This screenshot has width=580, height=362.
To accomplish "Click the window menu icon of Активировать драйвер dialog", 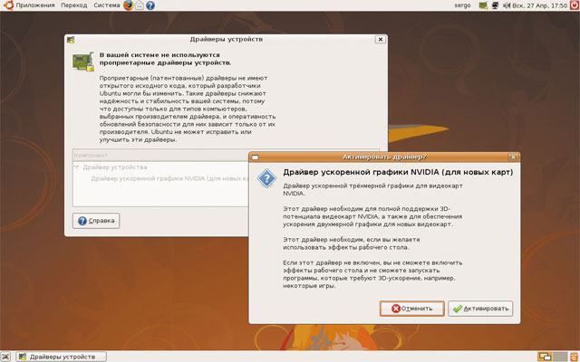I will pyautogui.click(x=255, y=157).
